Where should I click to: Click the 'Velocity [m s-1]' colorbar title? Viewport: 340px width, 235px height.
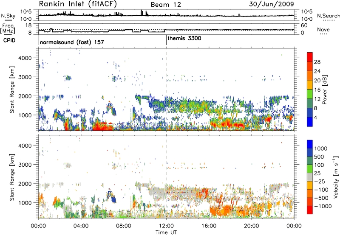[336, 177]
